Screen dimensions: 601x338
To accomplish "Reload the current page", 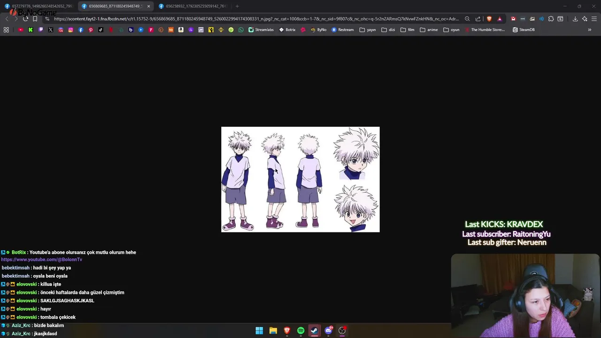I will click(x=25, y=19).
